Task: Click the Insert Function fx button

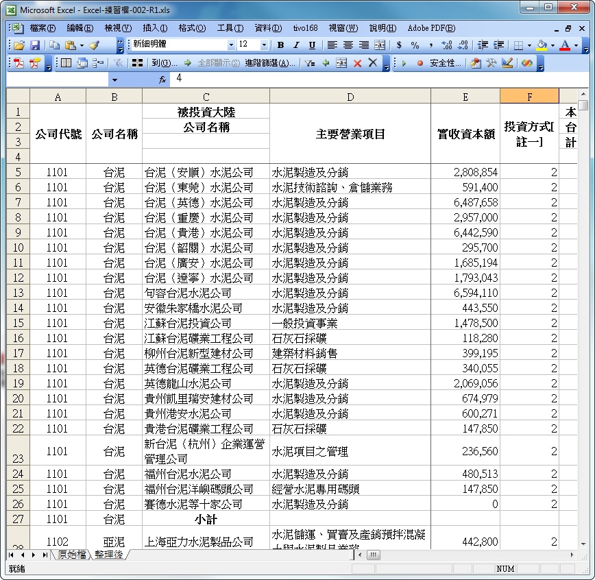Action: click(x=162, y=80)
